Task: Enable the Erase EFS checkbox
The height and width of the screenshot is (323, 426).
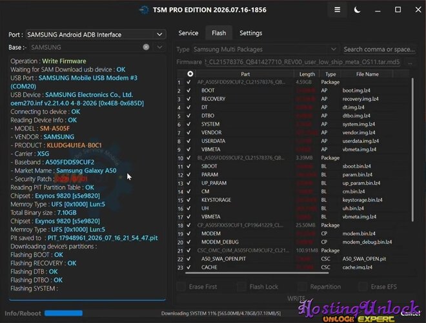Action: coord(363,287)
